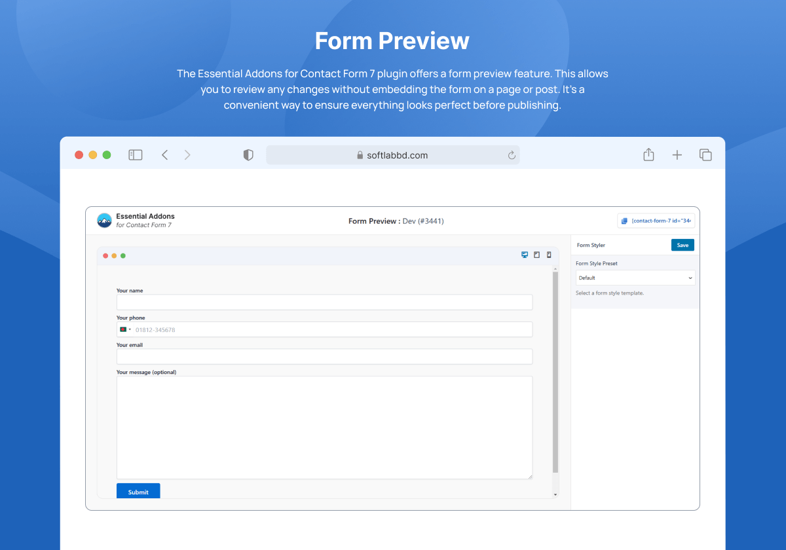Show the browser tab overview

click(705, 155)
